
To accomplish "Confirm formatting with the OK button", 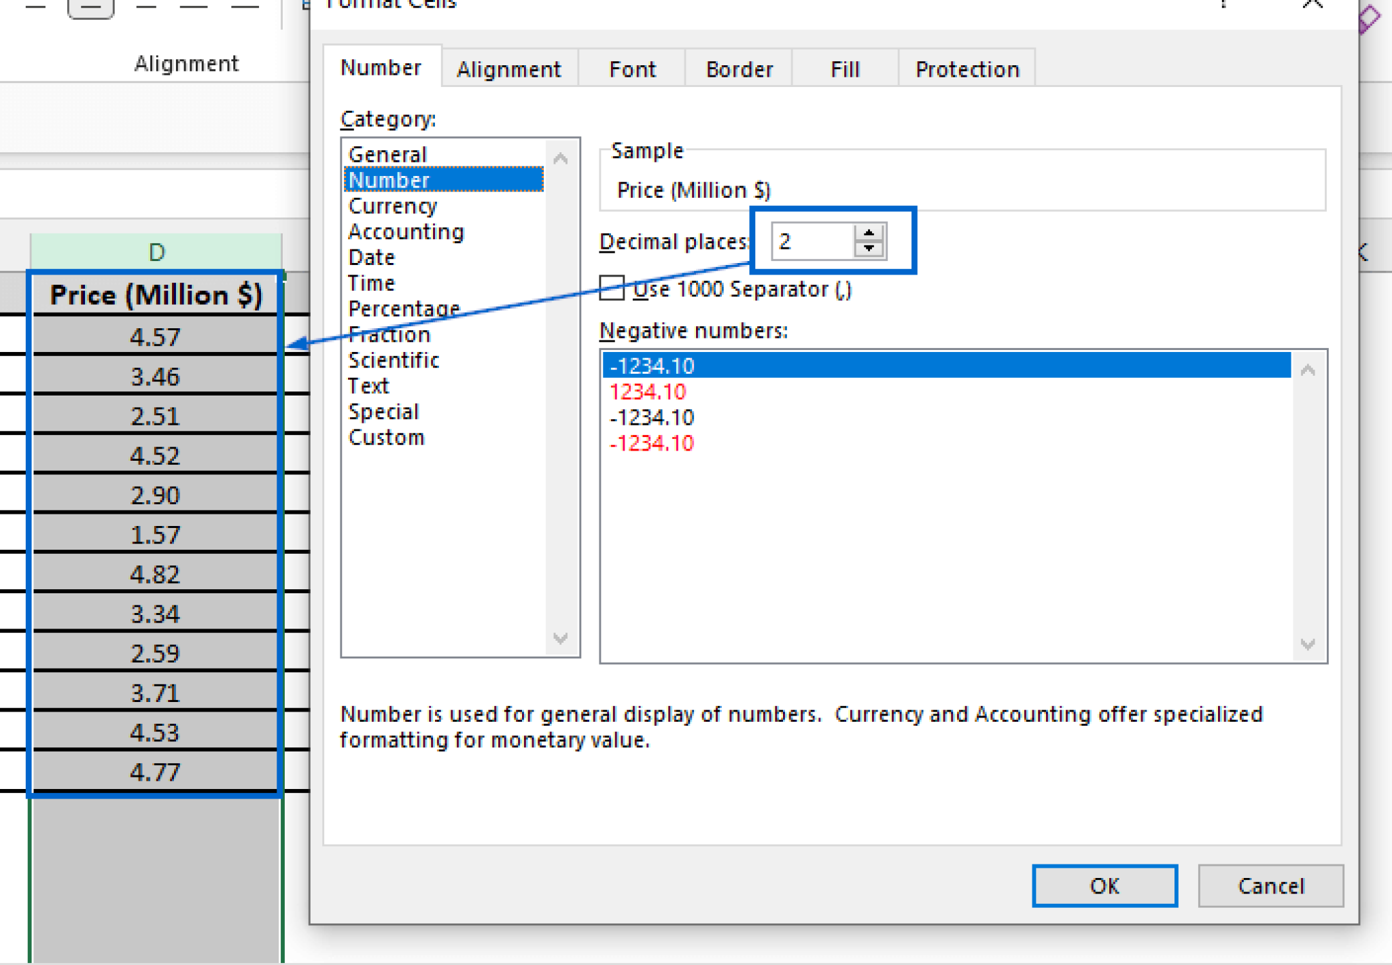I will pos(1104,885).
